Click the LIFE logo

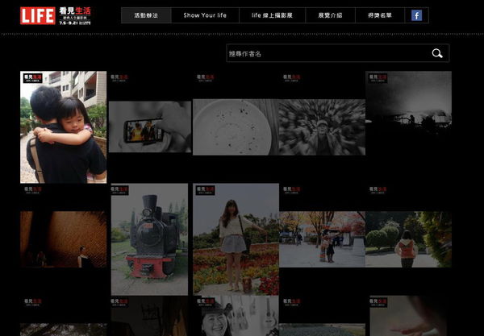point(38,15)
